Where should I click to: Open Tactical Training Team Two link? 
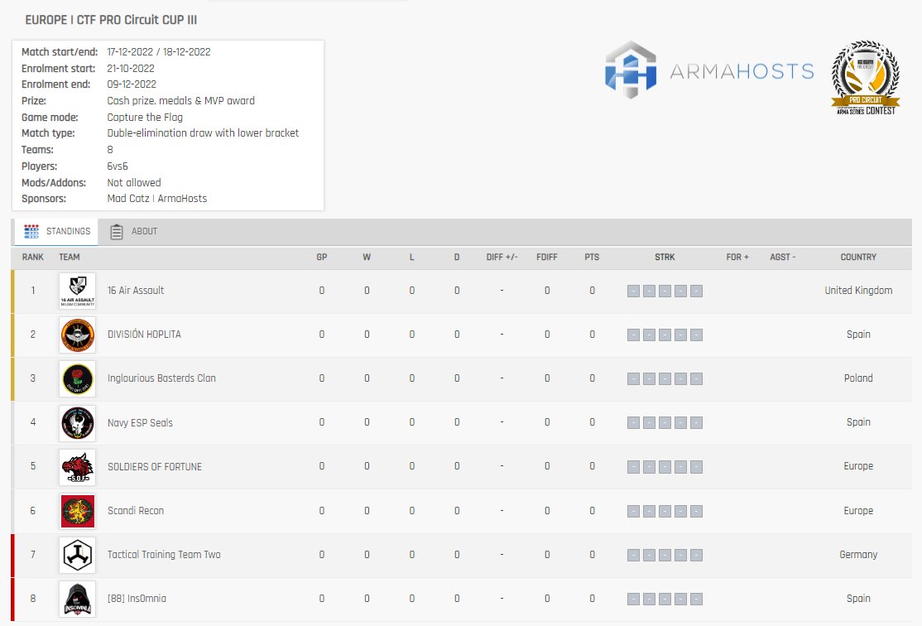164,554
